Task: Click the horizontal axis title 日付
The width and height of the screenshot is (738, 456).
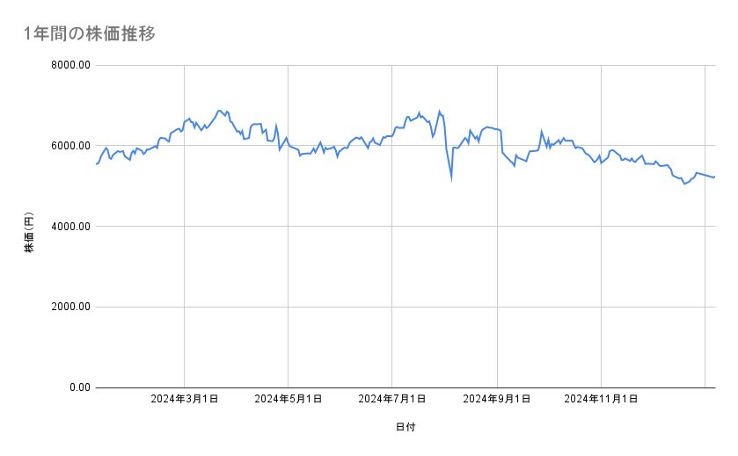Action: coord(406,427)
